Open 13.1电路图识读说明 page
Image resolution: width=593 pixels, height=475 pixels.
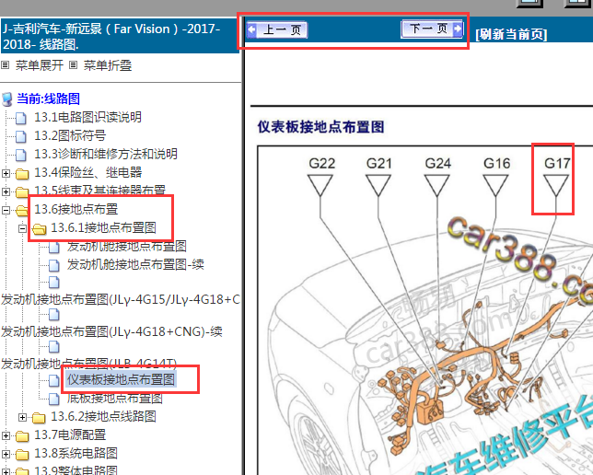[x=87, y=117]
